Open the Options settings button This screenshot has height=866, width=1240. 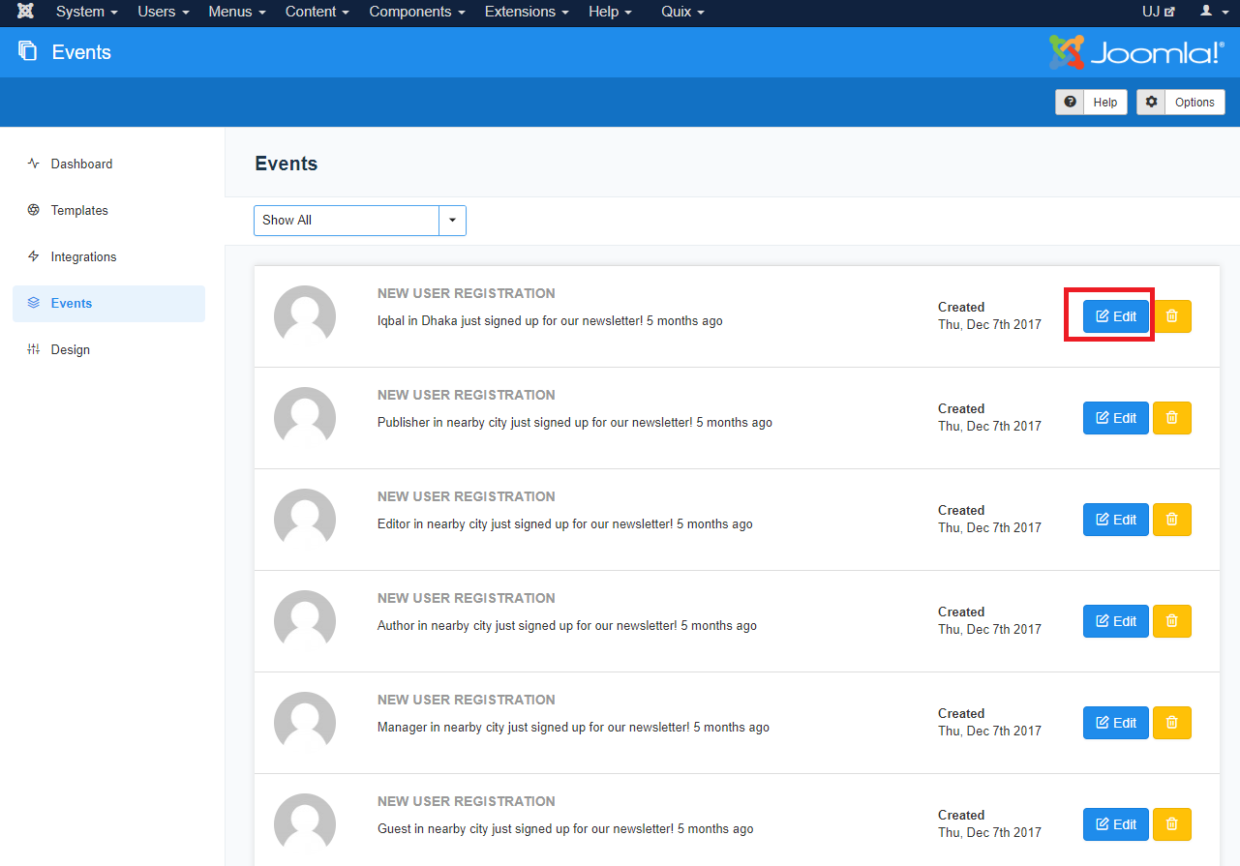point(1180,102)
